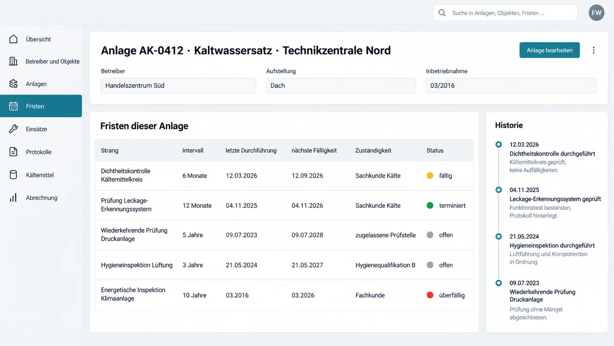Select the Prüfung Leckage-Erkennungssystem row label
Viewport: 614px width, 346px height.
click(x=126, y=205)
